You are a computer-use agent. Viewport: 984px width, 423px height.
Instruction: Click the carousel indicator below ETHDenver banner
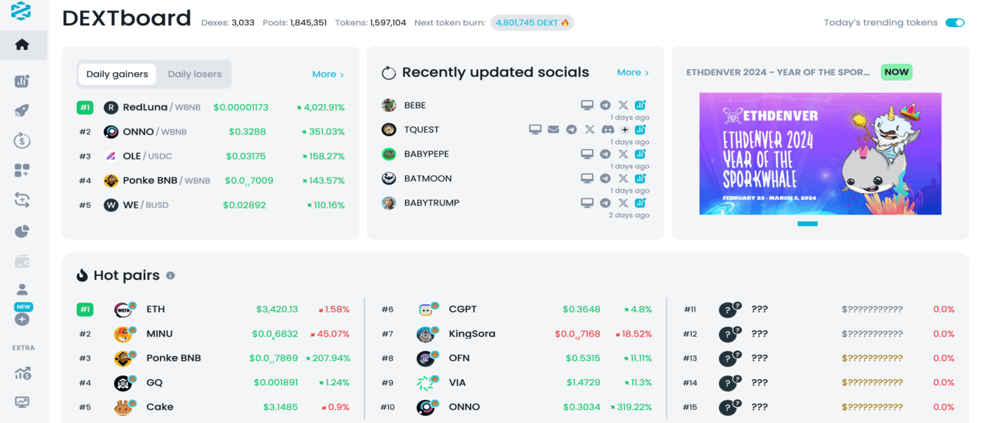point(807,224)
